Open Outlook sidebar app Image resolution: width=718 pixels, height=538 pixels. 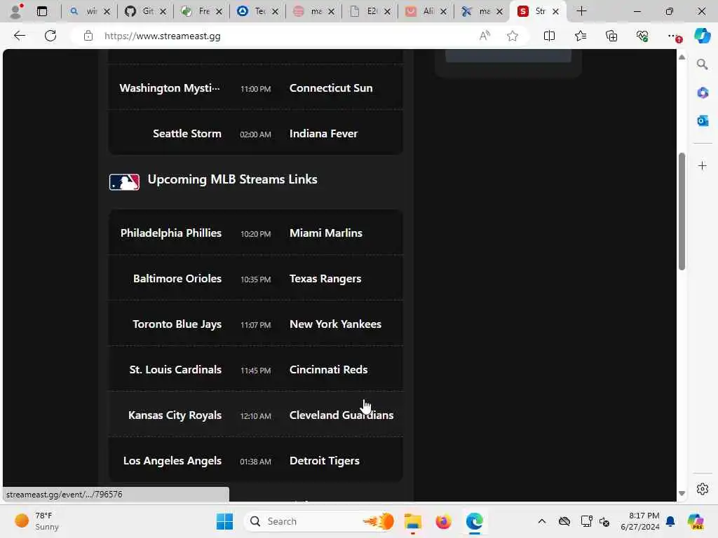(703, 120)
